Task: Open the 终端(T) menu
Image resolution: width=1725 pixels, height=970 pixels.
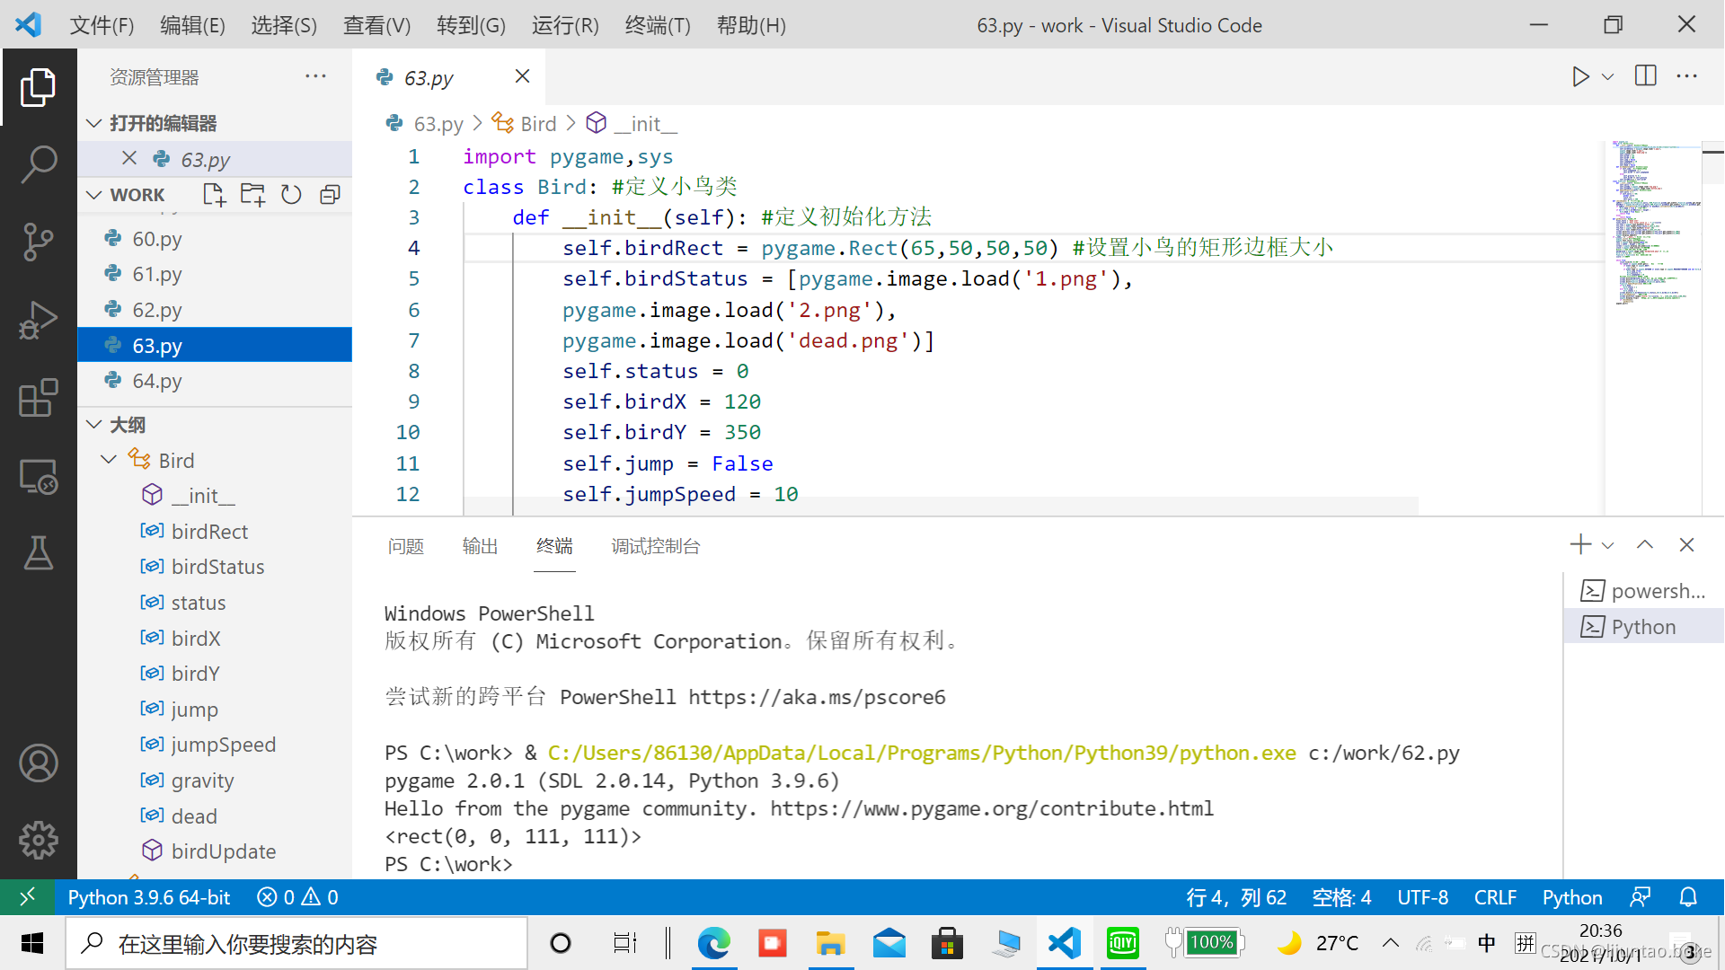Action: [x=658, y=25]
